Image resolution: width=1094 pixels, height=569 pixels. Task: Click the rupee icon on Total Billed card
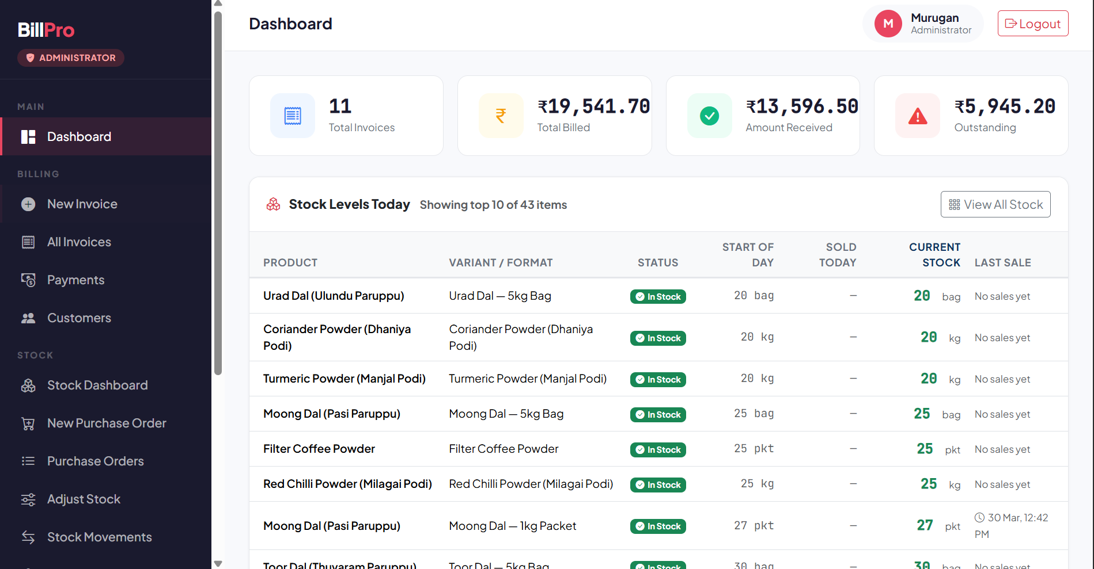(x=501, y=116)
